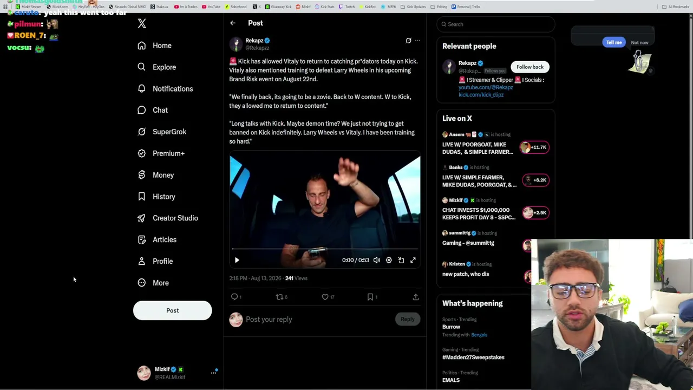Open Rekapz's avatar on the post
This screenshot has width=693, height=390.
pos(236,44)
